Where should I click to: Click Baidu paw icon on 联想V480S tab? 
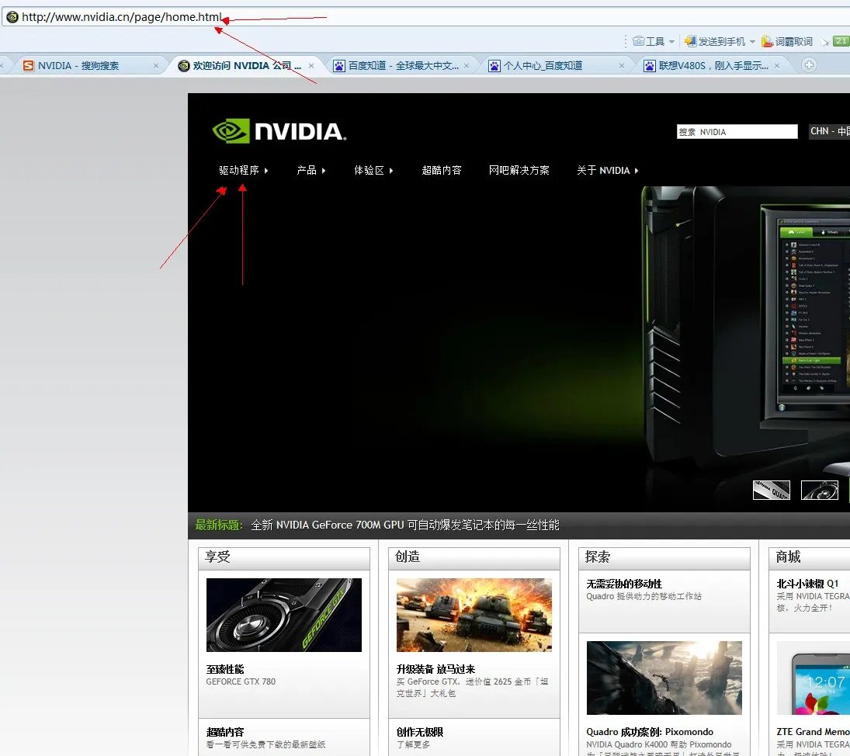point(650,65)
